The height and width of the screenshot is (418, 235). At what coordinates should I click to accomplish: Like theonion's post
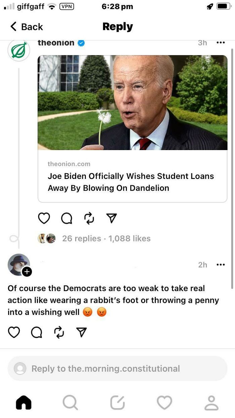(x=44, y=218)
